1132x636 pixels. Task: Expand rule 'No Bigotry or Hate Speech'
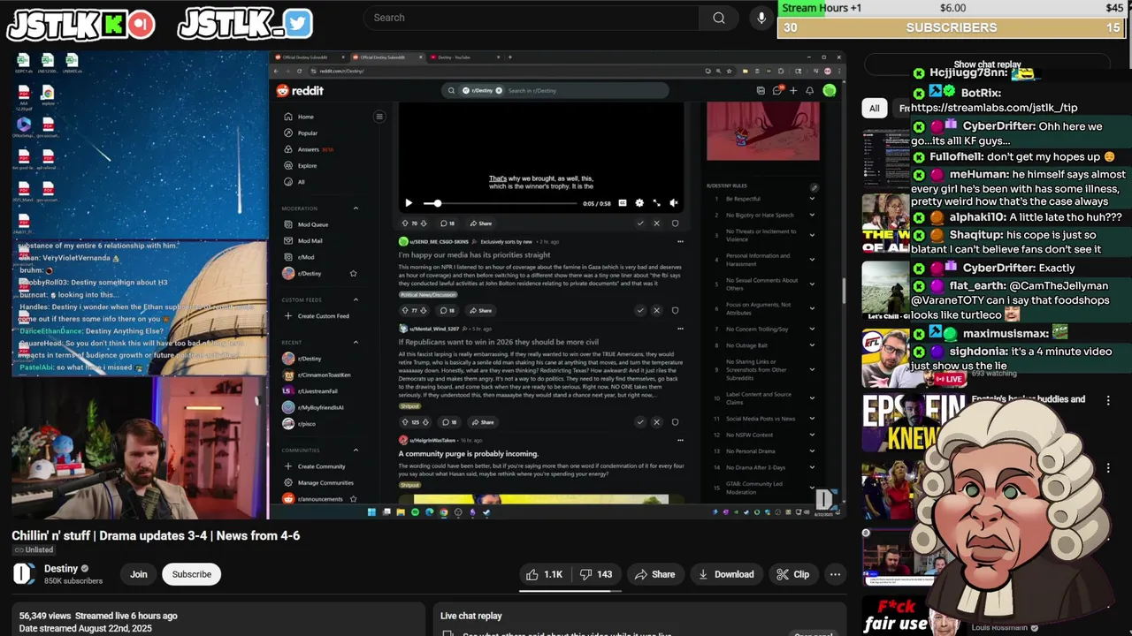point(812,215)
